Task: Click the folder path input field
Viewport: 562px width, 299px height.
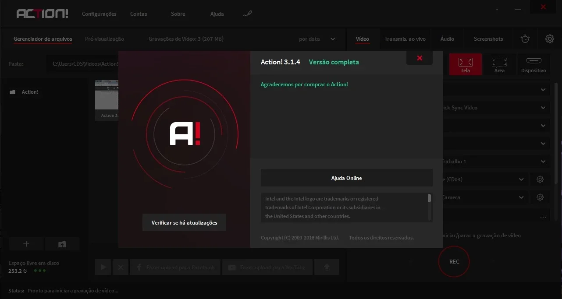Action: [82, 64]
